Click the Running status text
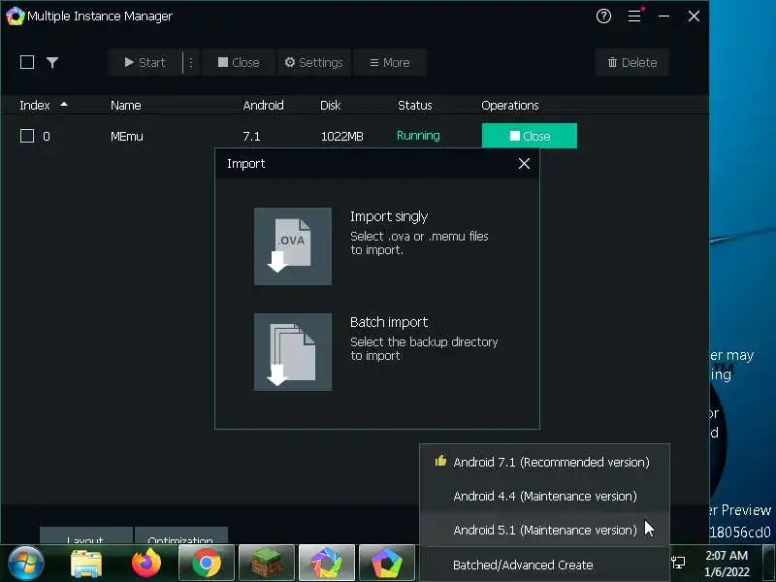This screenshot has width=776, height=582. click(418, 136)
